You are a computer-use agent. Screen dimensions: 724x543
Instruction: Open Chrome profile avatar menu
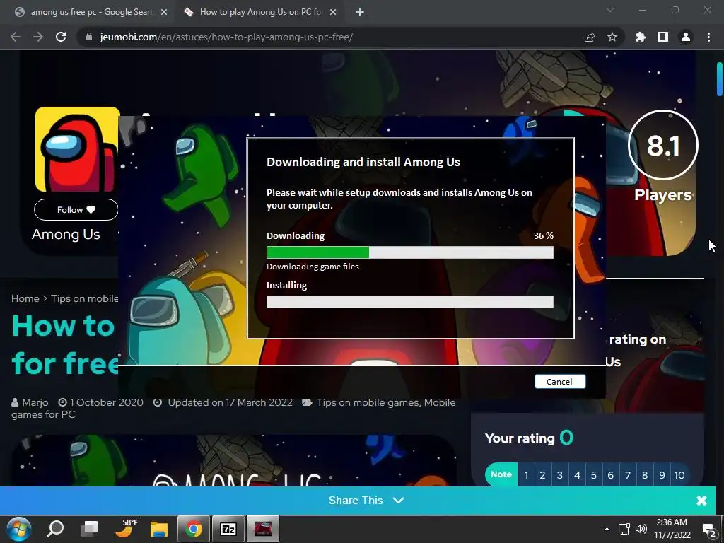point(686,37)
